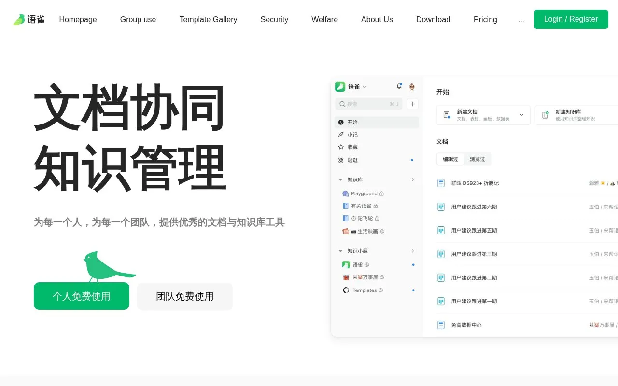Screen dimensions: 618x386
Task: Click the 个人免费使用 button
Action: (82, 296)
